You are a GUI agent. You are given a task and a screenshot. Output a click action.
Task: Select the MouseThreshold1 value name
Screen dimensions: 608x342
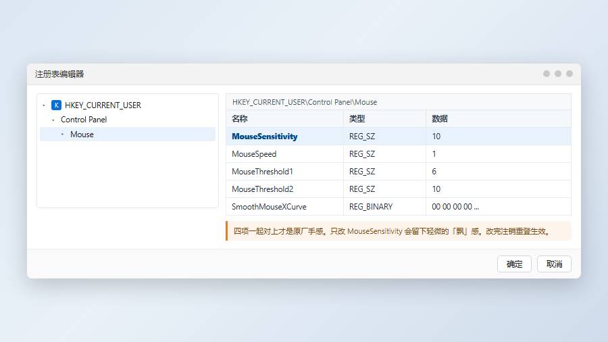tap(262, 172)
